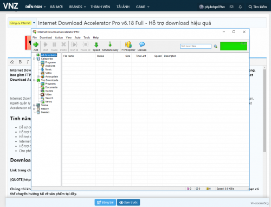Click the Pause toolbar icon
Screen dimensions: 271x207
click(x=54, y=46)
